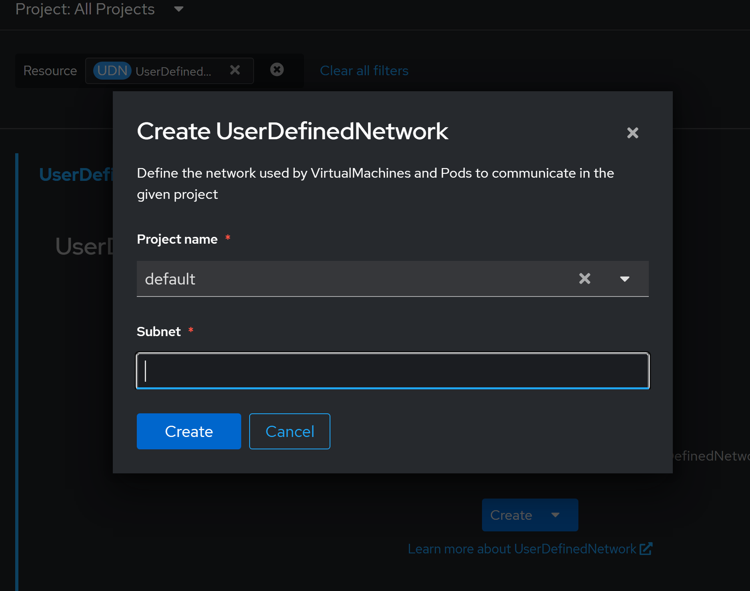Screen dimensions: 750x591
Task: Open Learn more about UserDefinedNetwork link
Action: pos(522,549)
